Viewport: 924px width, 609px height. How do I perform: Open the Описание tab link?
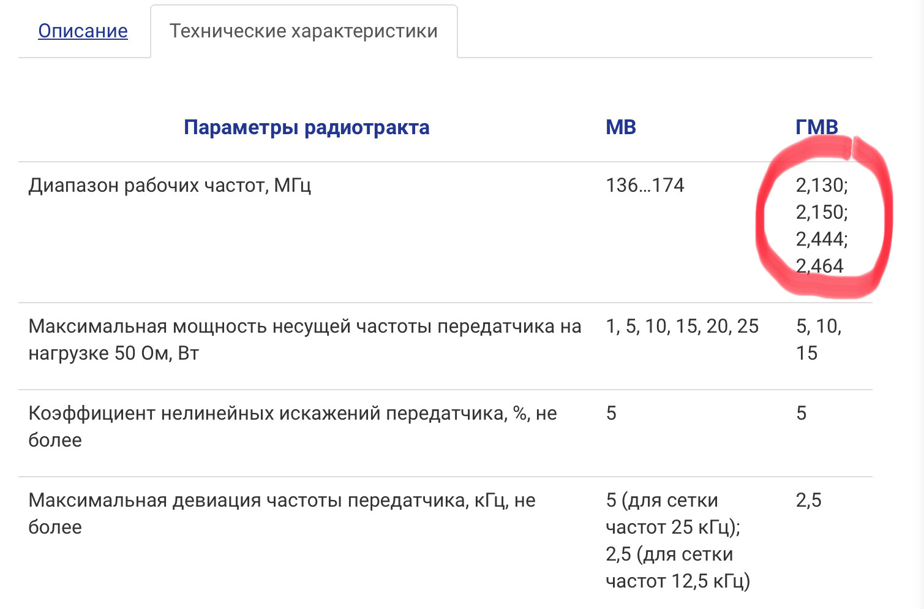pos(83,31)
